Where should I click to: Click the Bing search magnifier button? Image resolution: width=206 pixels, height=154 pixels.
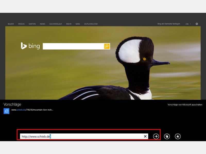click(107, 46)
